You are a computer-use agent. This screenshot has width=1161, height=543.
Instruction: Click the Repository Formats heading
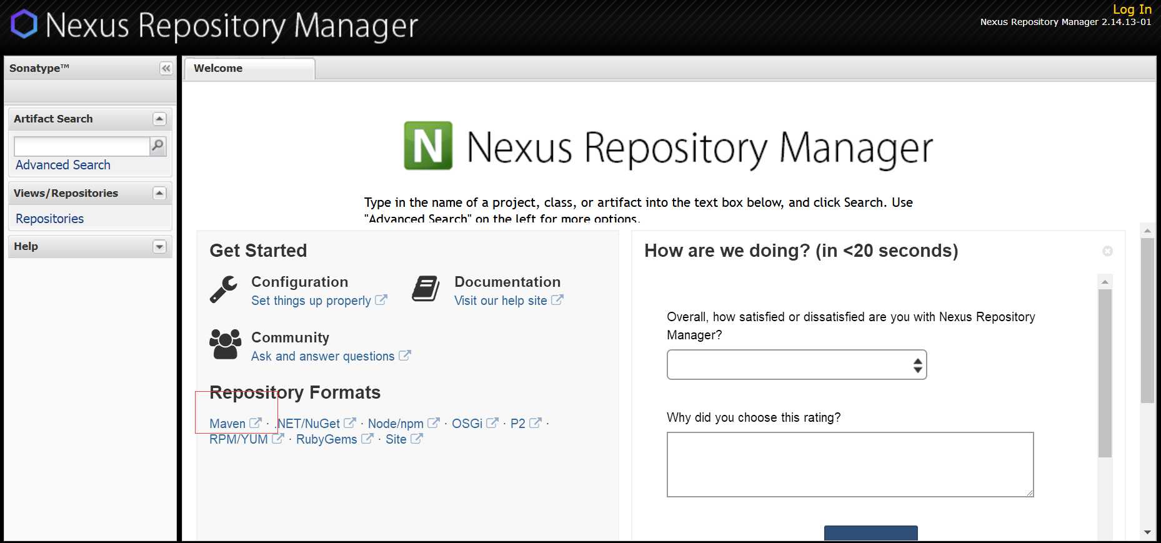tap(295, 392)
